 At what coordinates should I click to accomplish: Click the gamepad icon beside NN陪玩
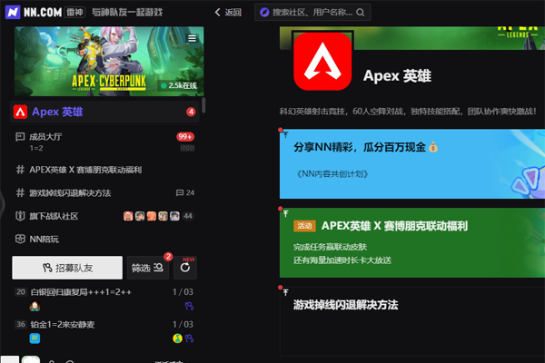click(20, 239)
